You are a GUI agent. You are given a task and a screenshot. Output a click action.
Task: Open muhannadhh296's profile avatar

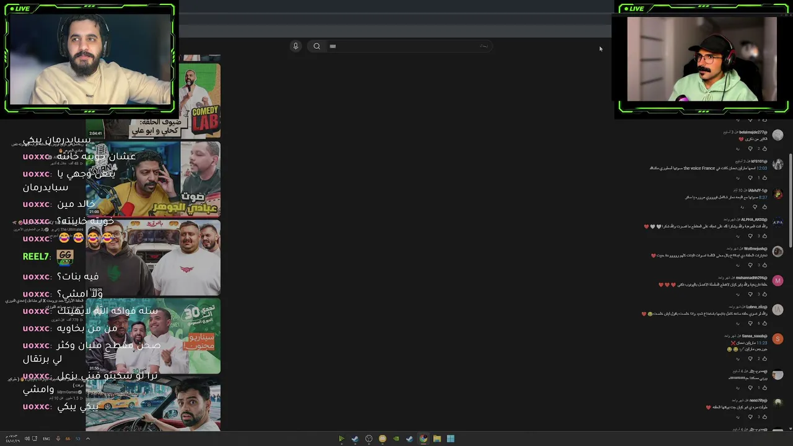point(778,281)
